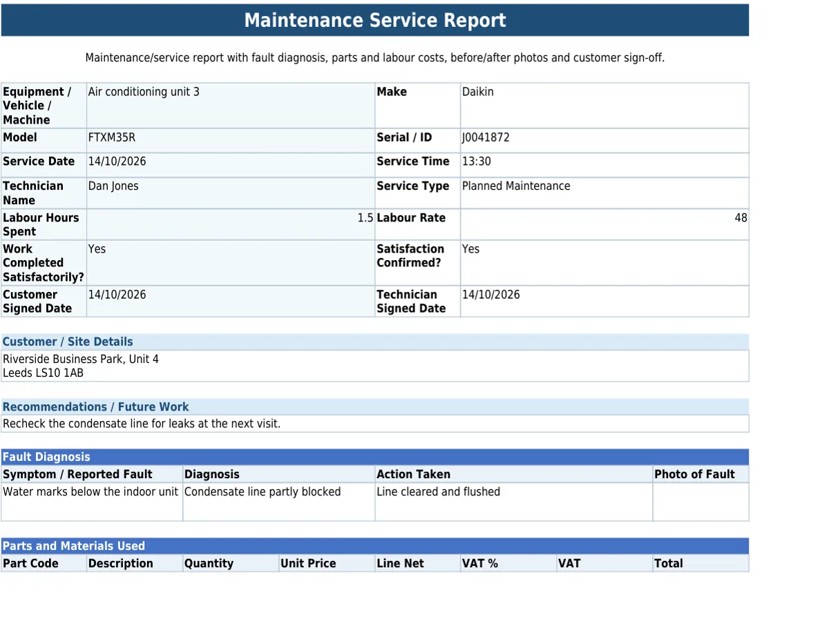Select the 'Photo of Fault' column header

tap(701, 474)
